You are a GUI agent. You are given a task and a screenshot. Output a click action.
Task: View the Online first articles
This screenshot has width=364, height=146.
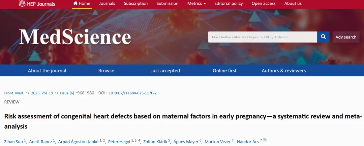point(224,71)
